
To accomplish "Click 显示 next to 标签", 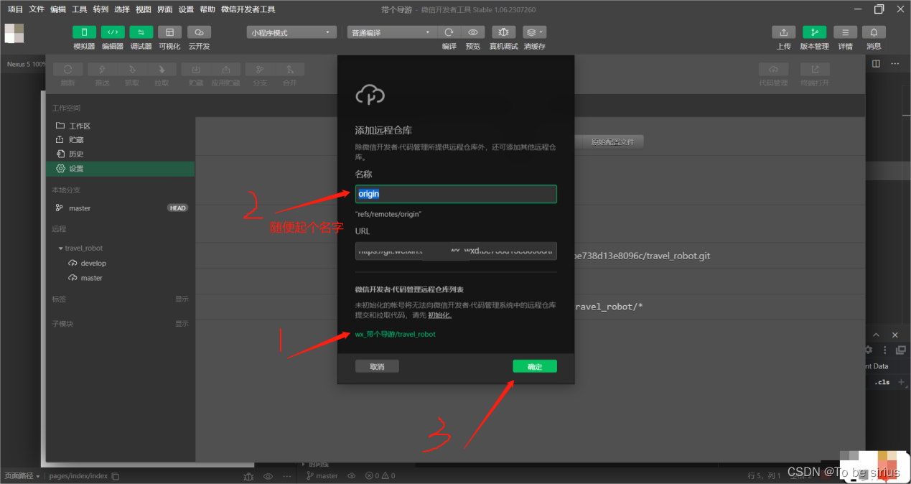I will coord(182,299).
